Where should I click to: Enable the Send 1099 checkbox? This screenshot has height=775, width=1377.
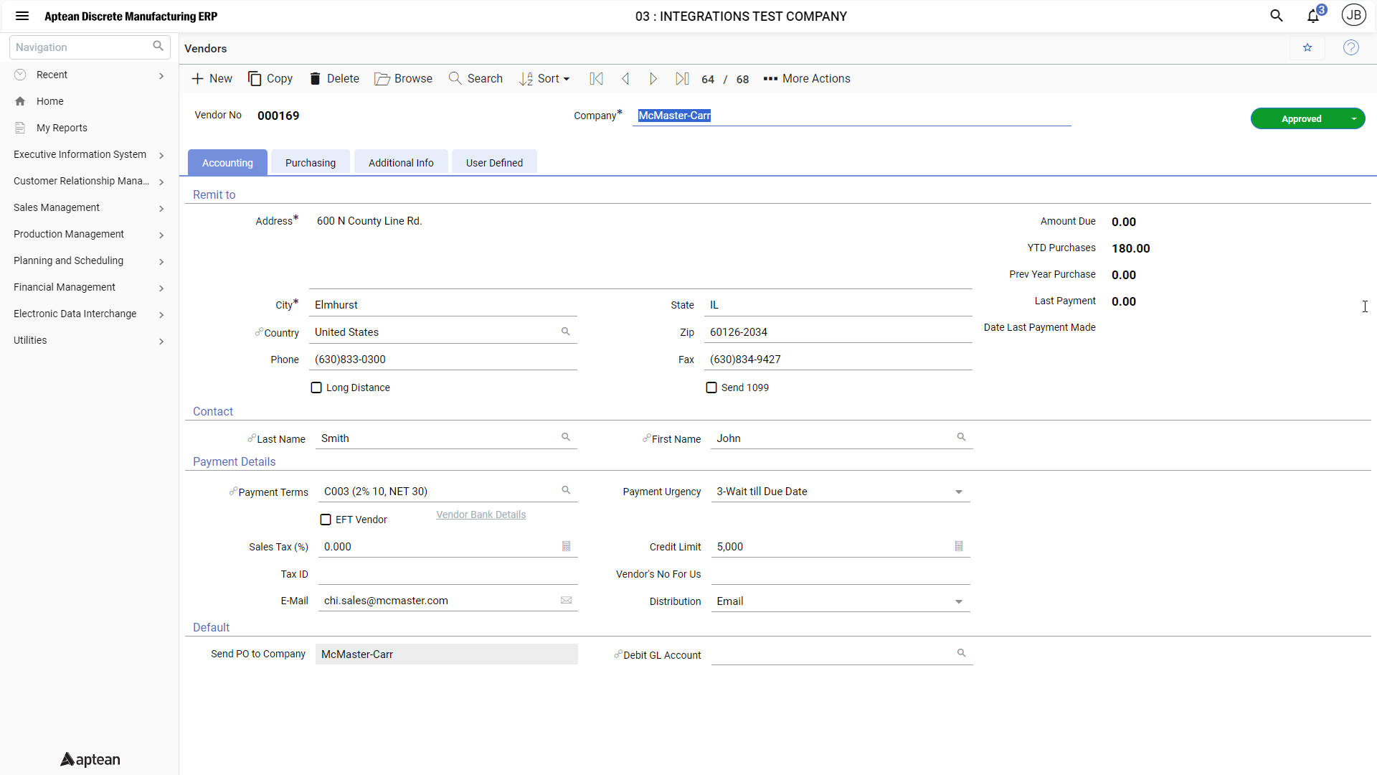(x=711, y=387)
